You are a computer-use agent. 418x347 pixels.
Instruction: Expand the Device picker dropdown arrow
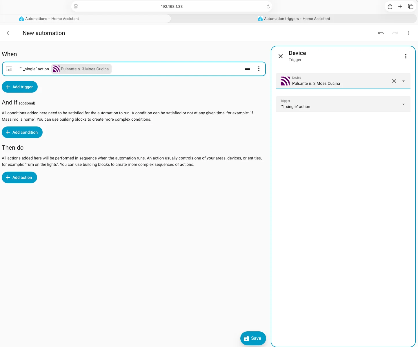coord(404,81)
